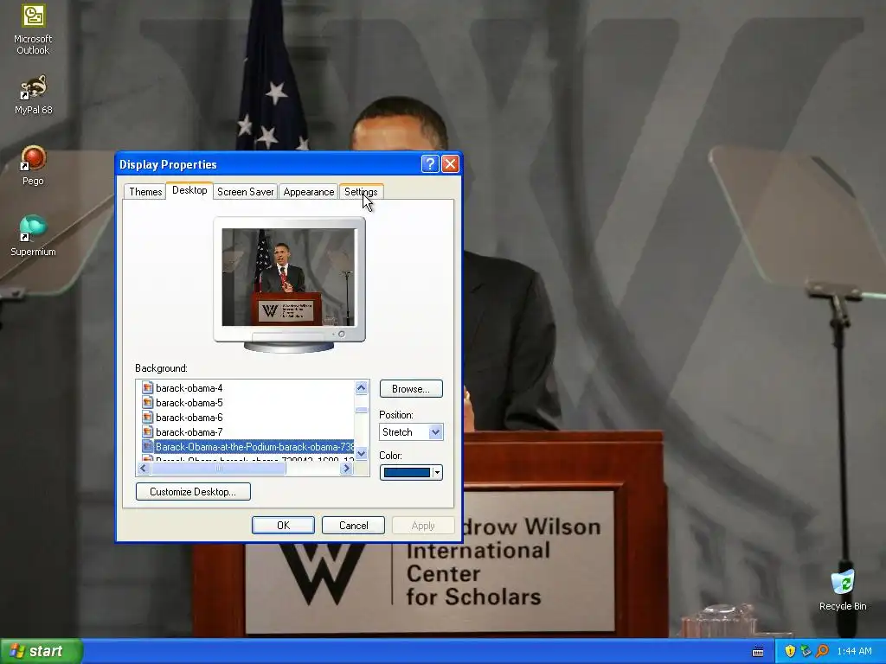Open the Microsoft Outlook desktop icon
886x664 pixels.
[x=33, y=29]
